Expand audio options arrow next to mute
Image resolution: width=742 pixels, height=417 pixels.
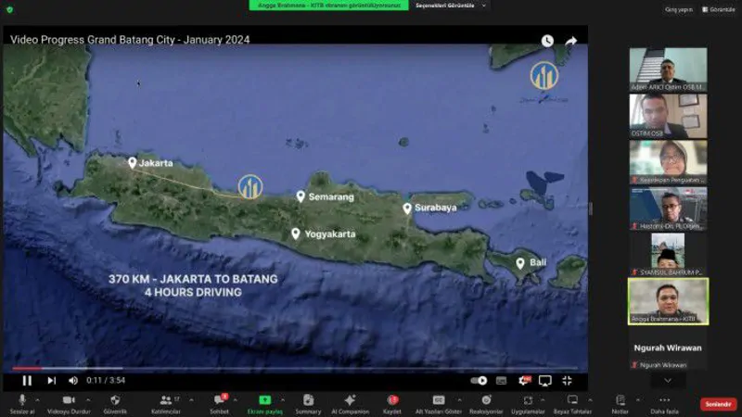(37, 400)
